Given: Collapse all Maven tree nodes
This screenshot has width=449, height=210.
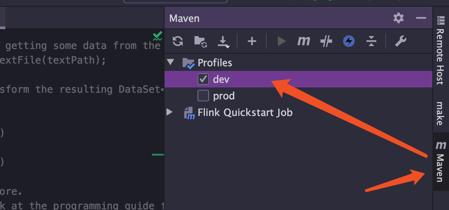Looking at the screenshot, I should (x=371, y=41).
